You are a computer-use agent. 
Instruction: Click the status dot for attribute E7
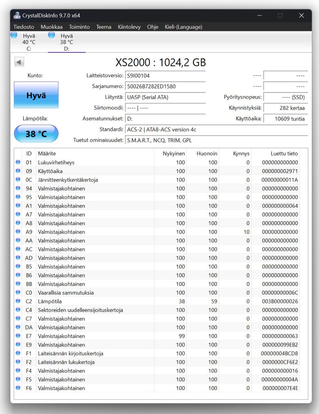[x=18, y=336]
